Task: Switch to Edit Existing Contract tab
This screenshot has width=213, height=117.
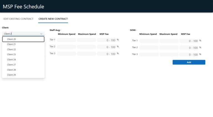Action: 18,19
